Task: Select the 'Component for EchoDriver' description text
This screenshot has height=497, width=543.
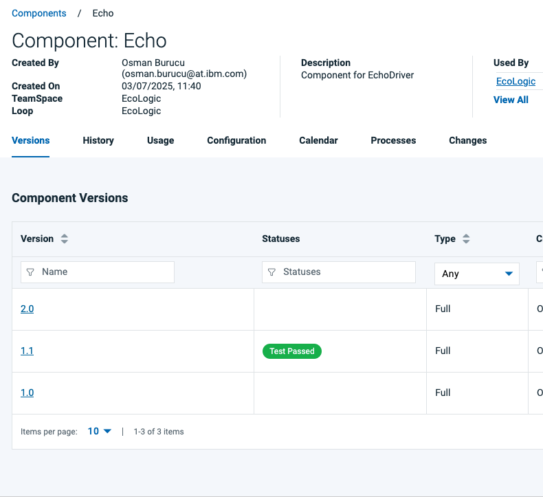Action: coord(357,75)
